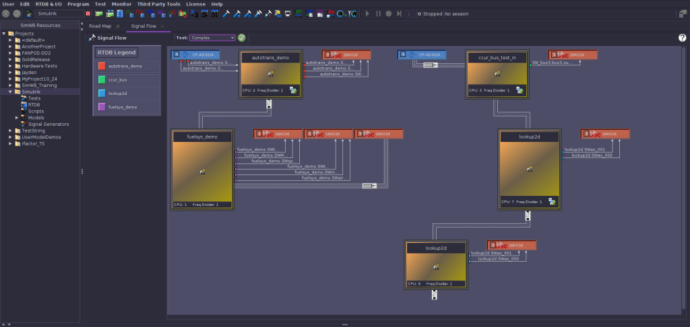Open the RTDB & I/O menu
The image size is (690, 327).
pyautogui.click(x=49, y=4)
